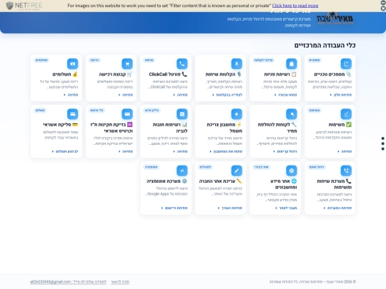Open the link under debt collection records card

tap(181, 151)
